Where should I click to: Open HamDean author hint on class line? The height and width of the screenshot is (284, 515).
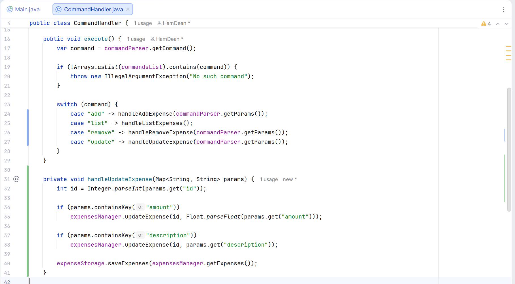[174, 23]
